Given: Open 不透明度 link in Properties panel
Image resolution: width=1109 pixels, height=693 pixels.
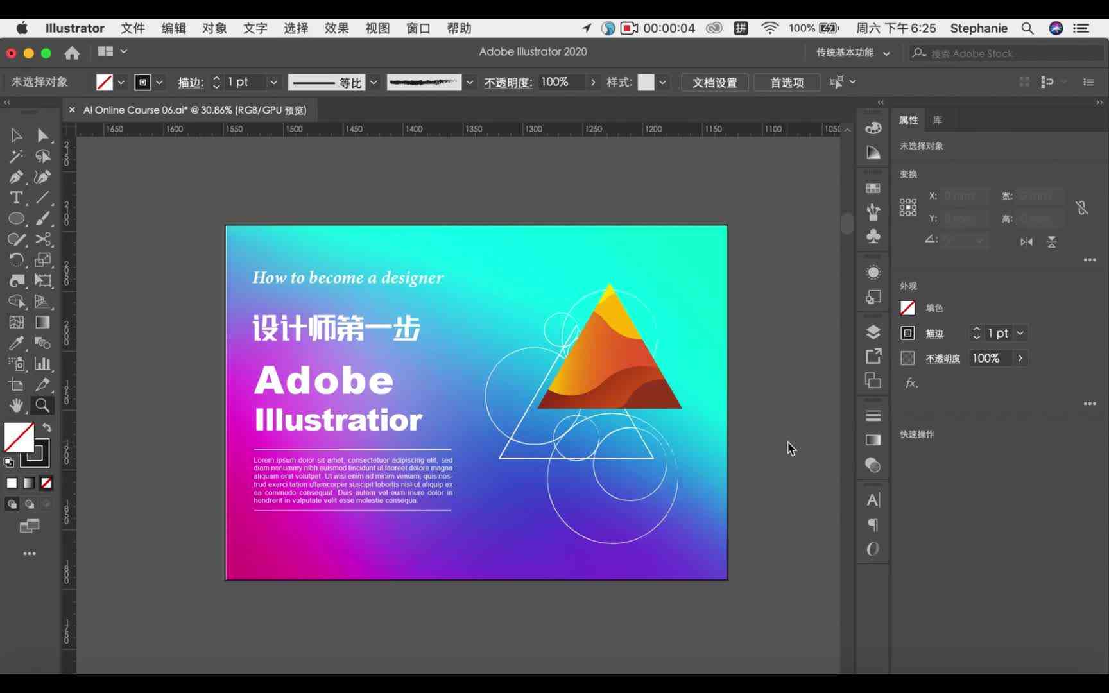Looking at the screenshot, I should coord(943,359).
